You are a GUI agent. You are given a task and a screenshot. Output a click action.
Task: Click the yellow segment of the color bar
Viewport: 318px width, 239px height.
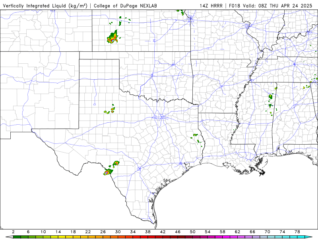[62, 237]
